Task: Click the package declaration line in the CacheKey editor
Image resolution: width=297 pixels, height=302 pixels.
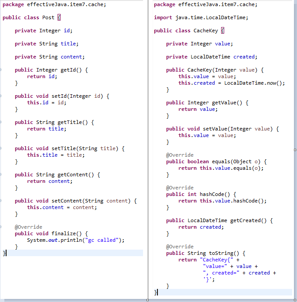Action: tap(205, 4)
